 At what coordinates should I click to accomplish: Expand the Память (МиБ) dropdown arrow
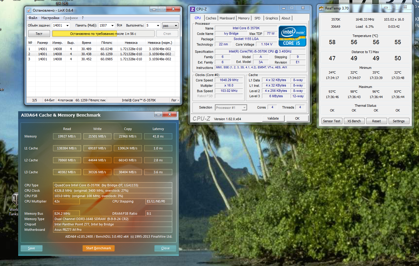[112, 26]
